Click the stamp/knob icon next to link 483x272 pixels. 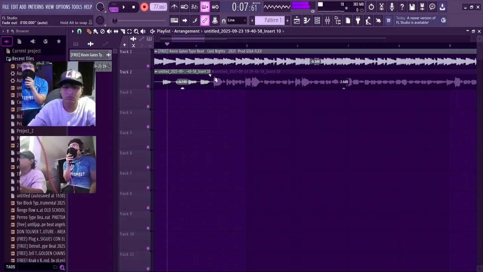215,20
